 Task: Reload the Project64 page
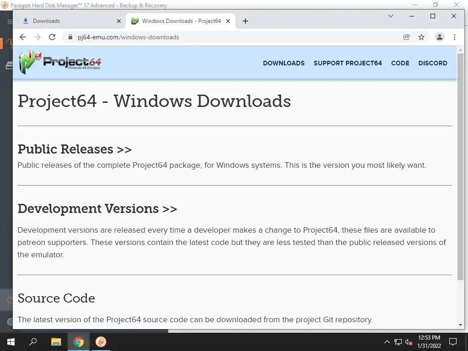click(x=52, y=37)
